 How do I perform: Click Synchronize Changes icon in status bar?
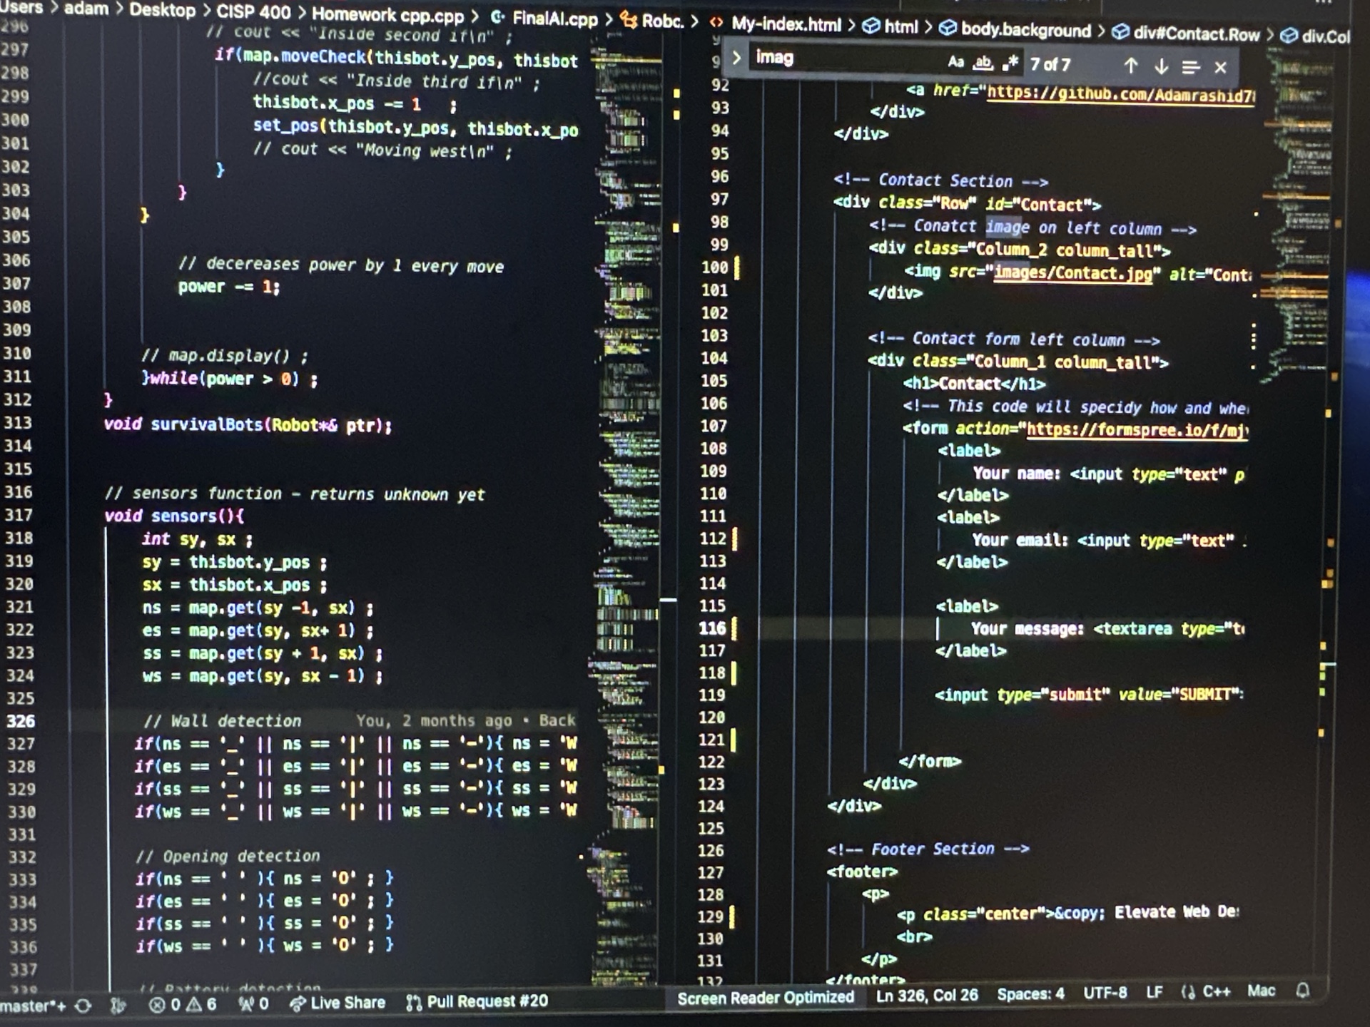coord(83,1006)
